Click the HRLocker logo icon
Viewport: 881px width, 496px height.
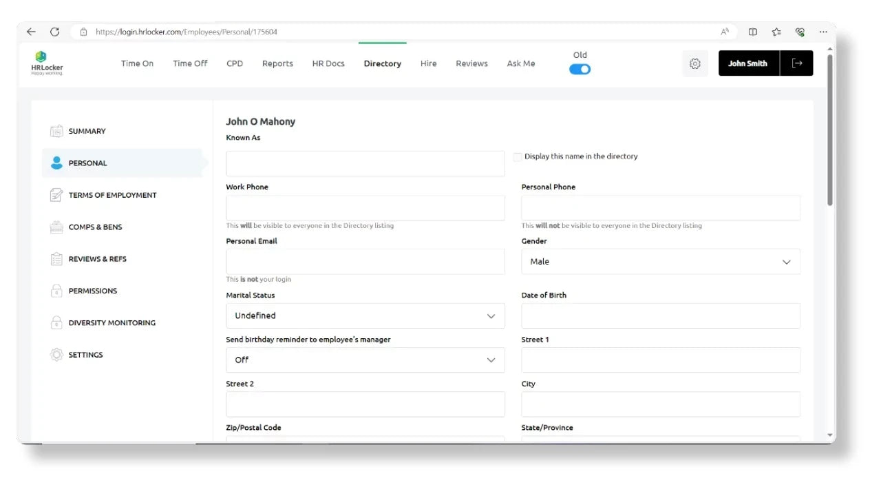tap(41, 57)
